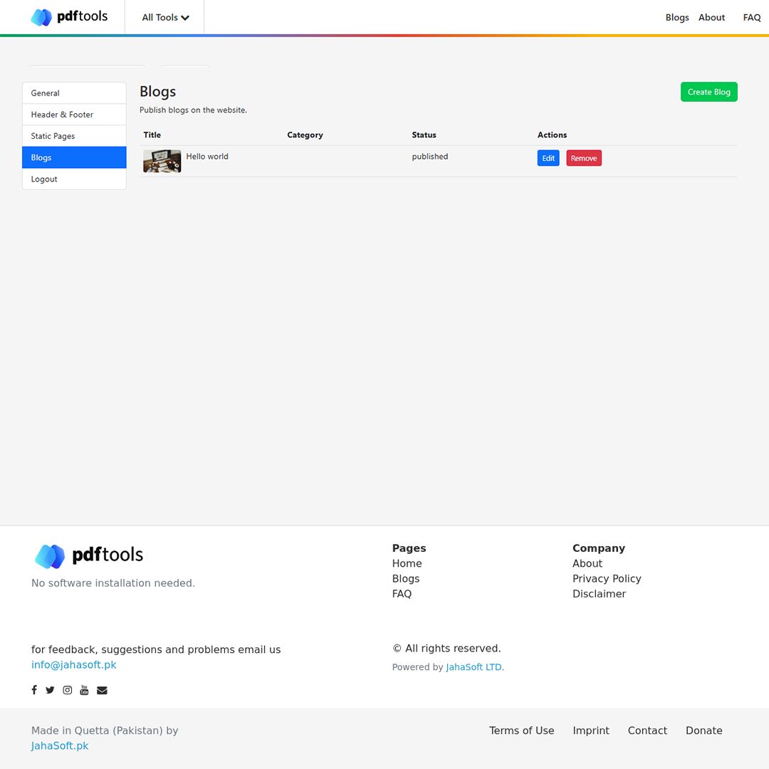This screenshot has height=769, width=769.
Task: Click Logout in the sidebar
Action: point(74,179)
